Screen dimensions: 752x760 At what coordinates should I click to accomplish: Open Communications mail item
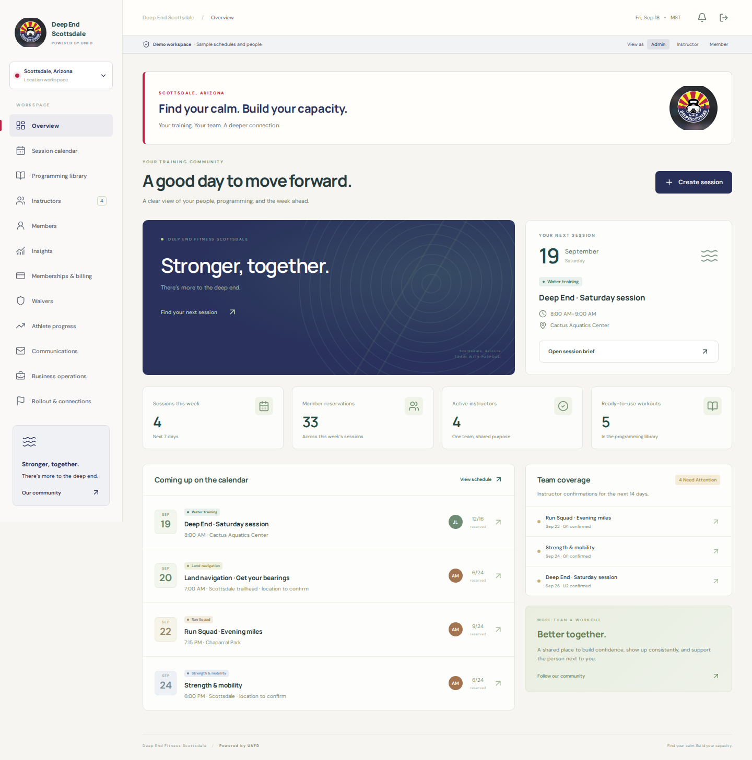pos(61,351)
